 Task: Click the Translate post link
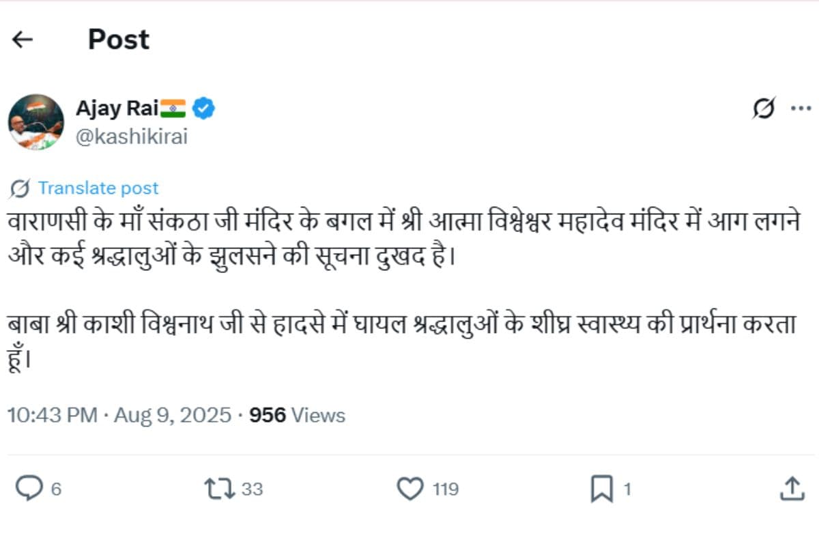(98, 188)
